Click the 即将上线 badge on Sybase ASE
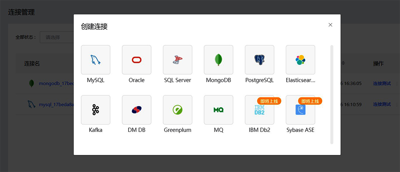 pyautogui.click(x=310, y=101)
